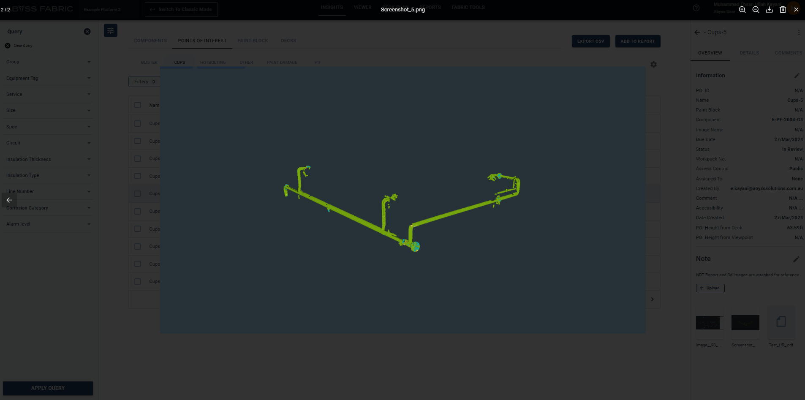Screen dimensions: 805x400
Task: Click the Export CSV button
Action: (x=590, y=41)
